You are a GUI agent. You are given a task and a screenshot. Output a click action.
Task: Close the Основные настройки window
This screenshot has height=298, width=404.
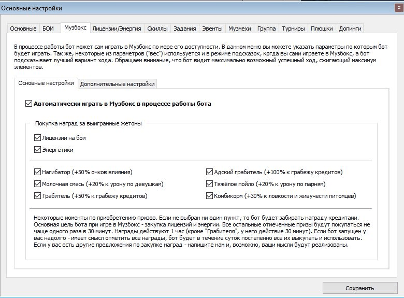(399, 8)
